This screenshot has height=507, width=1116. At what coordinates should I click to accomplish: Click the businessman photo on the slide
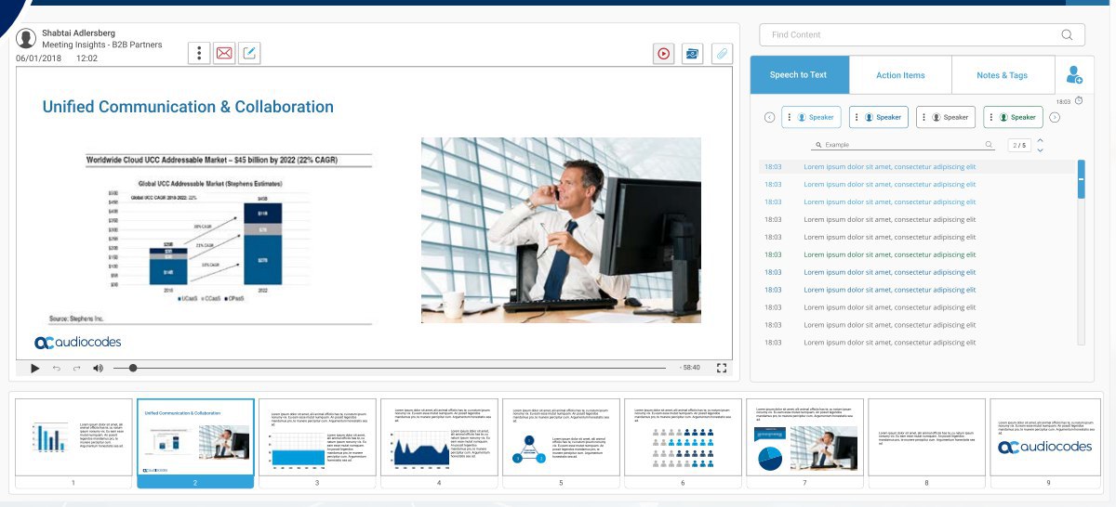click(561, 230)
